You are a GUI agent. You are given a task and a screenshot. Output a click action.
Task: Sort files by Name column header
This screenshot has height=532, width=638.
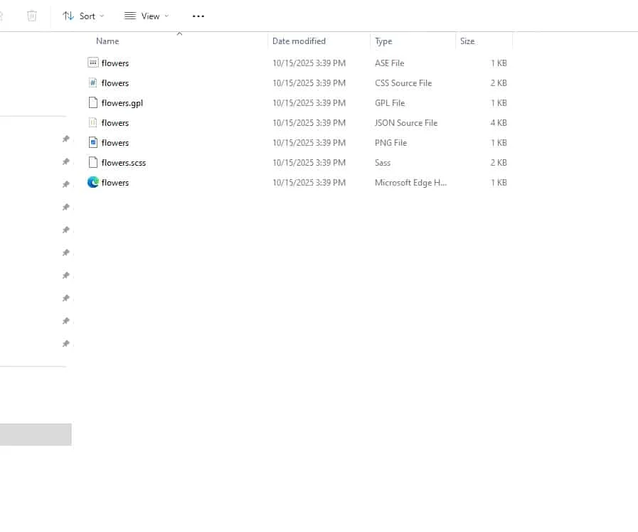[107, 41]
